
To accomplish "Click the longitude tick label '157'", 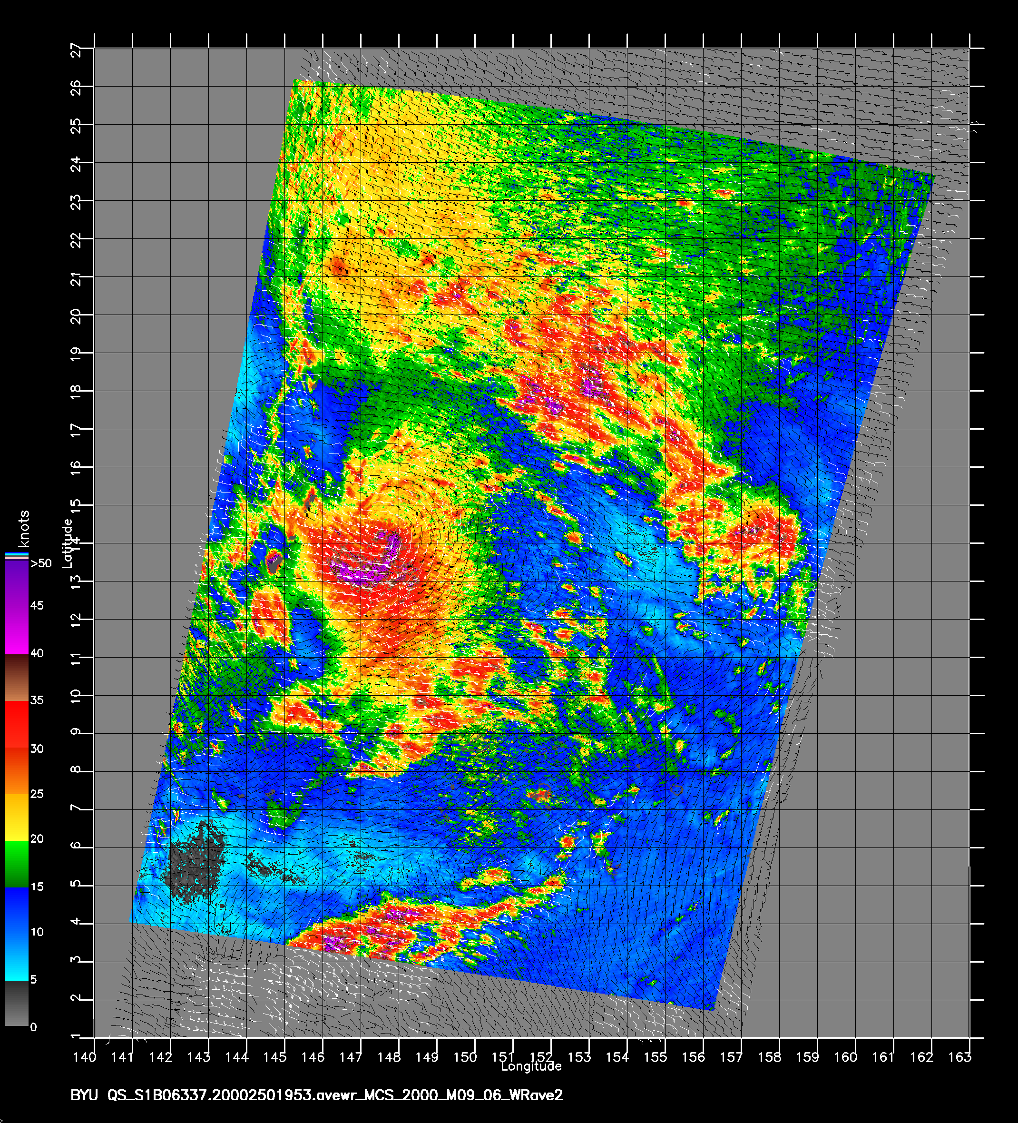I will pyautogui.click(x=731, y=1057).
